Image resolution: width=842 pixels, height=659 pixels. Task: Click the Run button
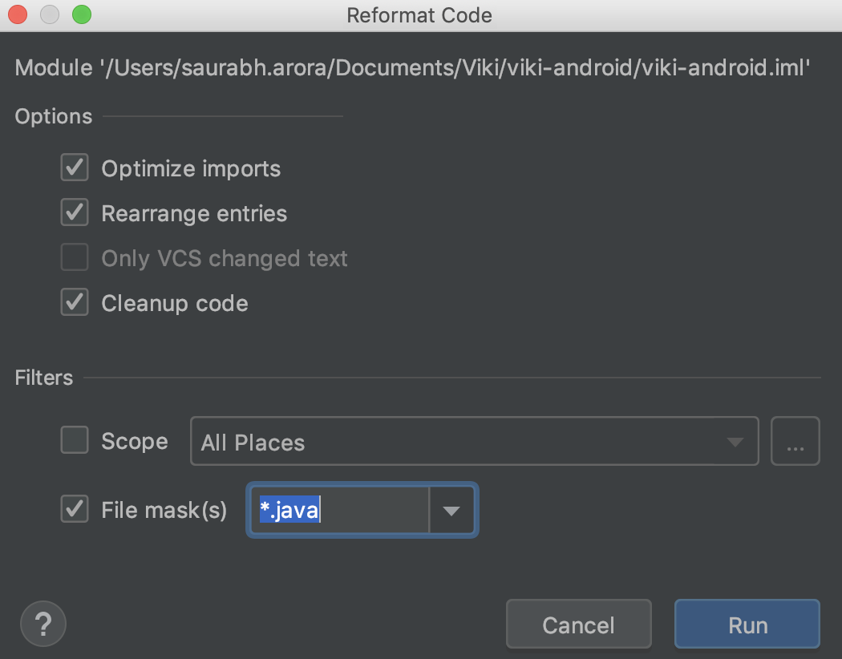point(747,624)
